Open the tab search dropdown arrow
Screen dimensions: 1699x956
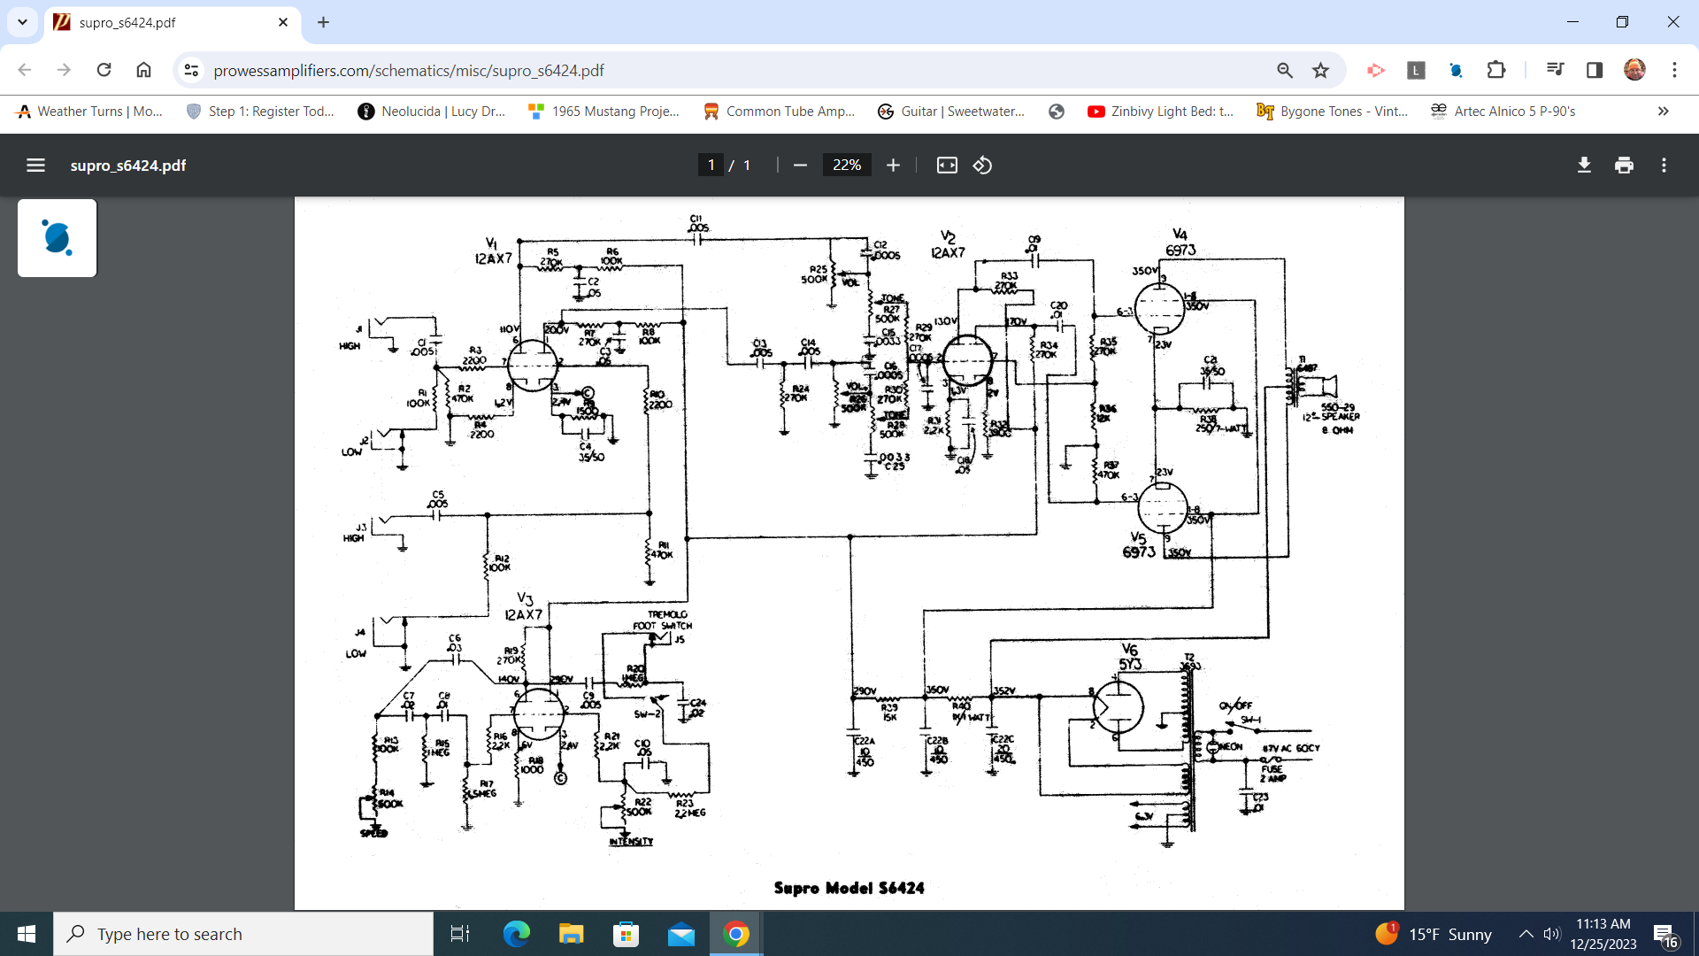[x=22, y=22]
